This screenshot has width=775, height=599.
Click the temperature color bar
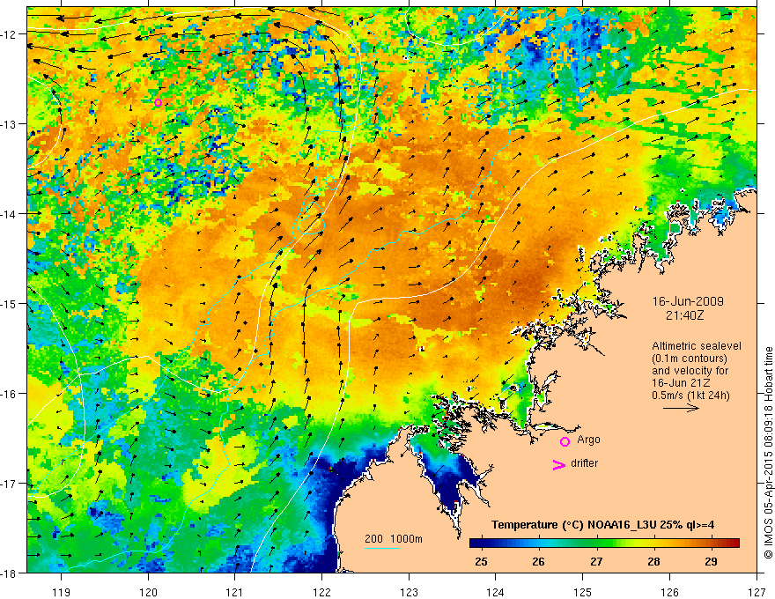coord(604,544)
